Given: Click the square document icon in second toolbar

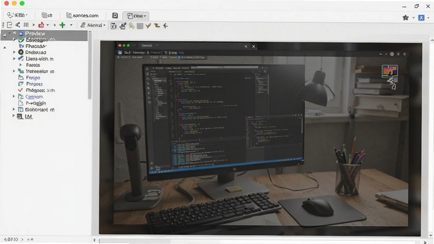Looking at the screenshot, I should [x=9, y=25].
